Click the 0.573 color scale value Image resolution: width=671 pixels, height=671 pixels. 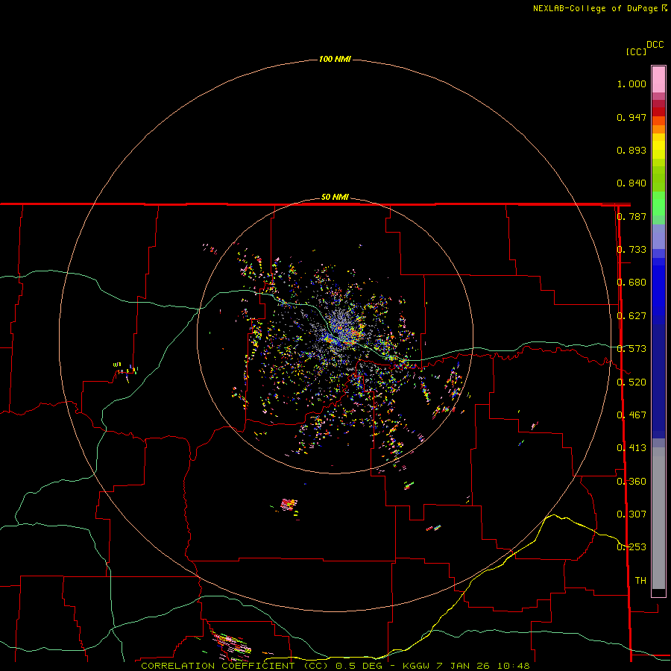coord(631,349)
